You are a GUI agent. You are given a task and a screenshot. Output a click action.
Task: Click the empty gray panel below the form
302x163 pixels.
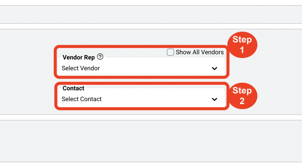(151, 141)
